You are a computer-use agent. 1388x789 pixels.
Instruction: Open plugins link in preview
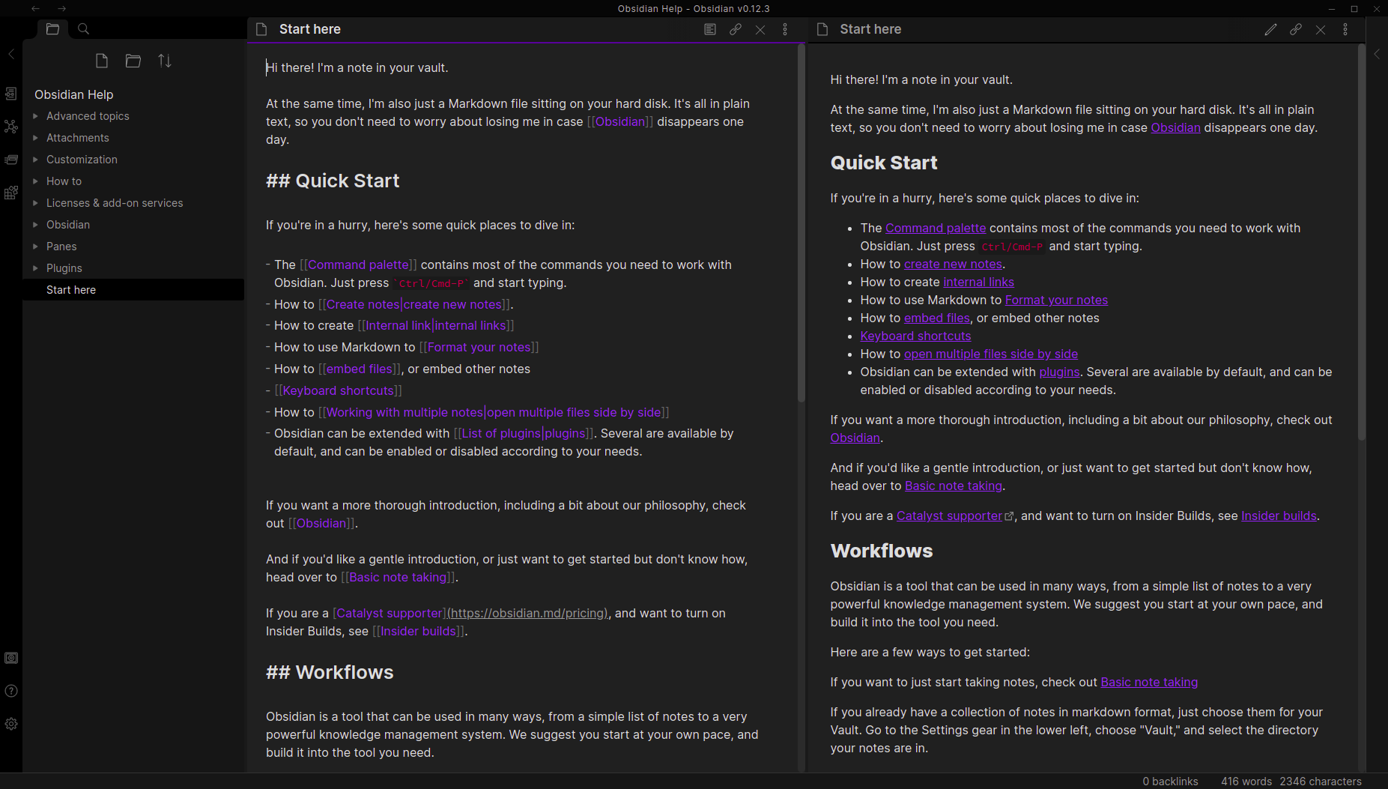[1059, 372]
